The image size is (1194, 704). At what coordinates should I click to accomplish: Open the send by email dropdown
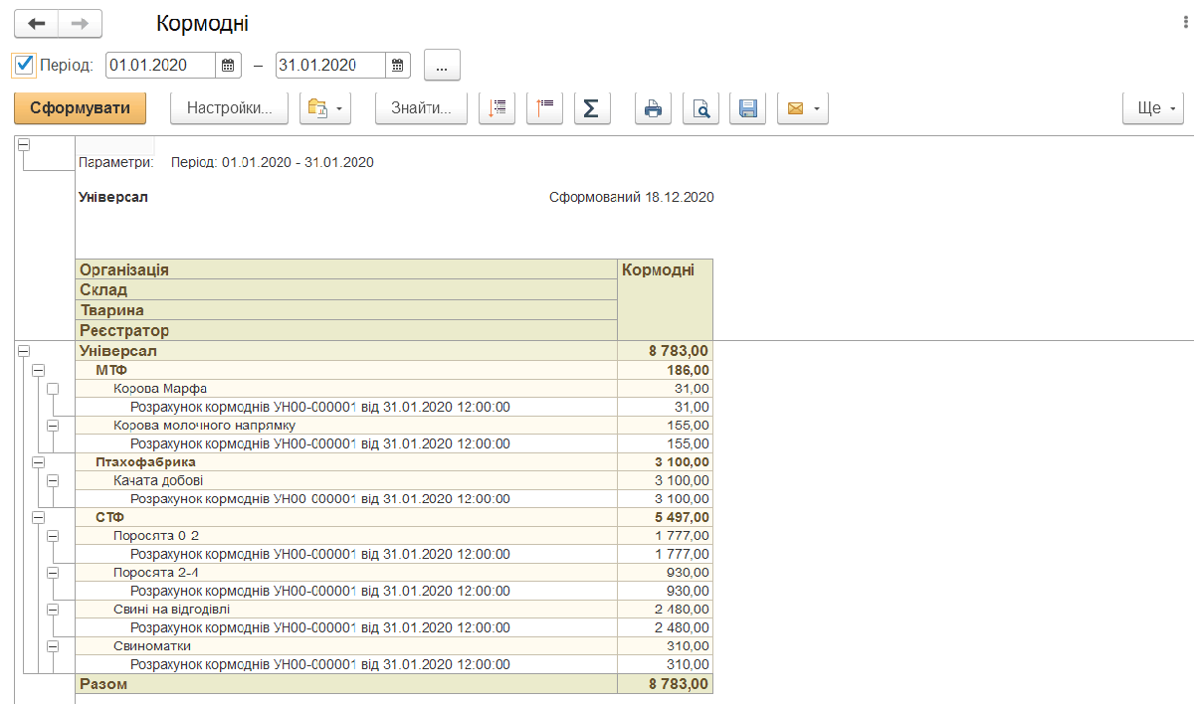pos(802,108)
